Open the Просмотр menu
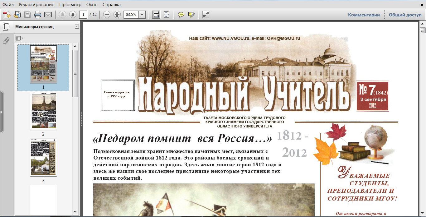Viewport: 426px width, 217px height. point(70,5)
